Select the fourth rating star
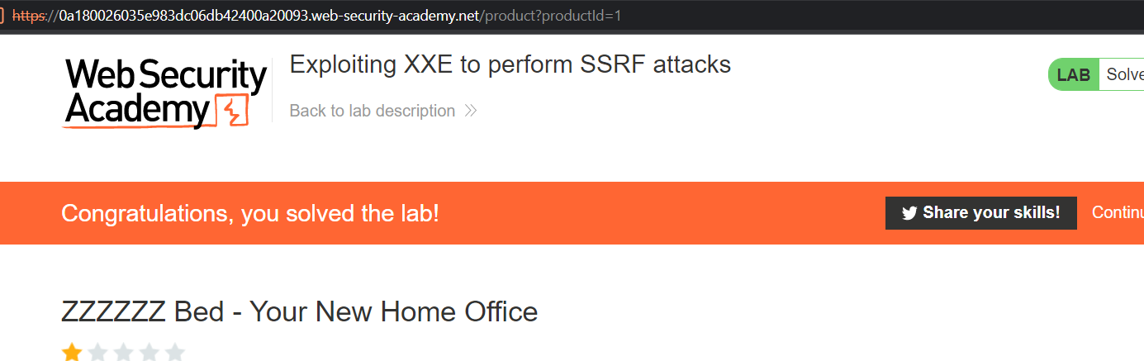This screenshot has height=361, width=1144. 150,353
